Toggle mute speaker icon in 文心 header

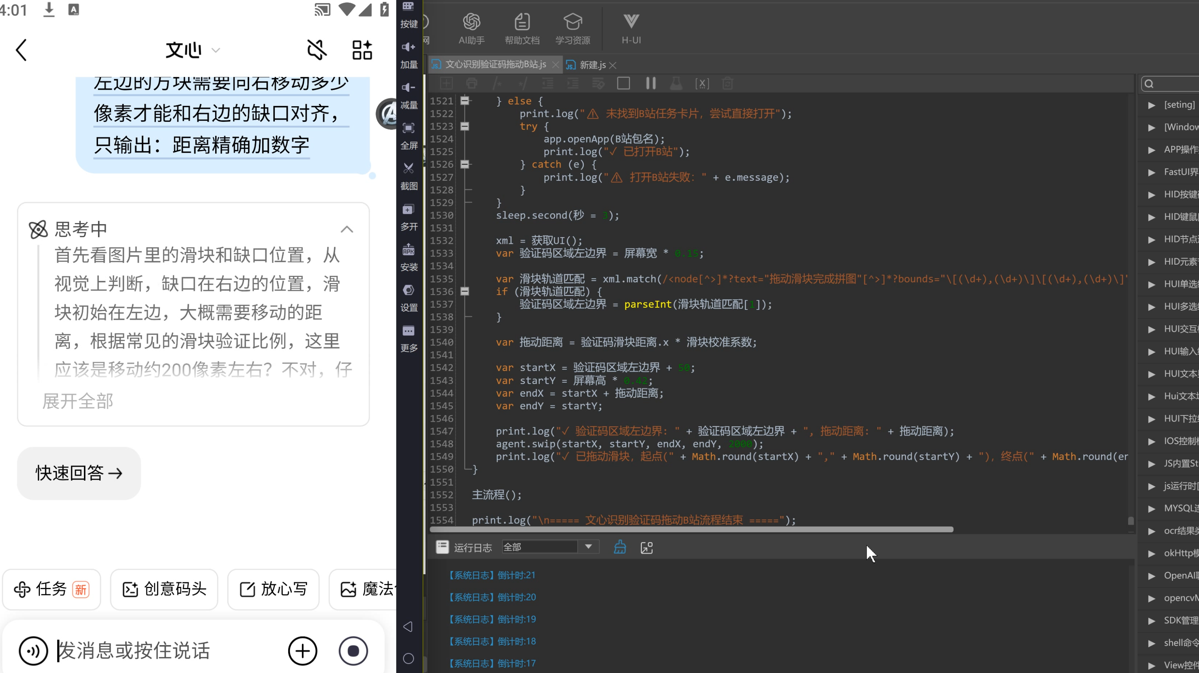[317, 49]
